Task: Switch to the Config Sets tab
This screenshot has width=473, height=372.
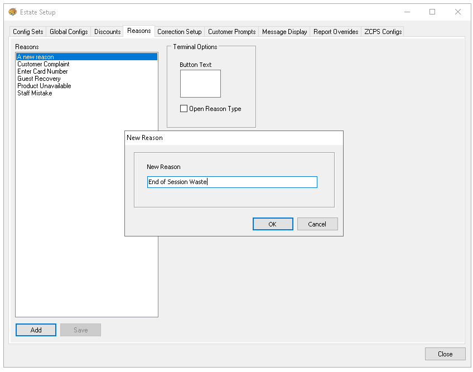Action: pyautogui.click(x=28, y=32)
